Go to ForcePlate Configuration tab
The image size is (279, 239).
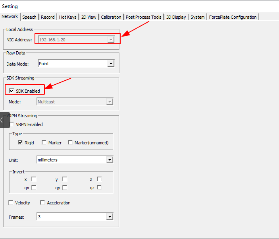click(x=233, y=17)
